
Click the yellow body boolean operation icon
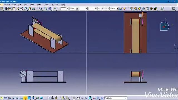pos(140,9)
